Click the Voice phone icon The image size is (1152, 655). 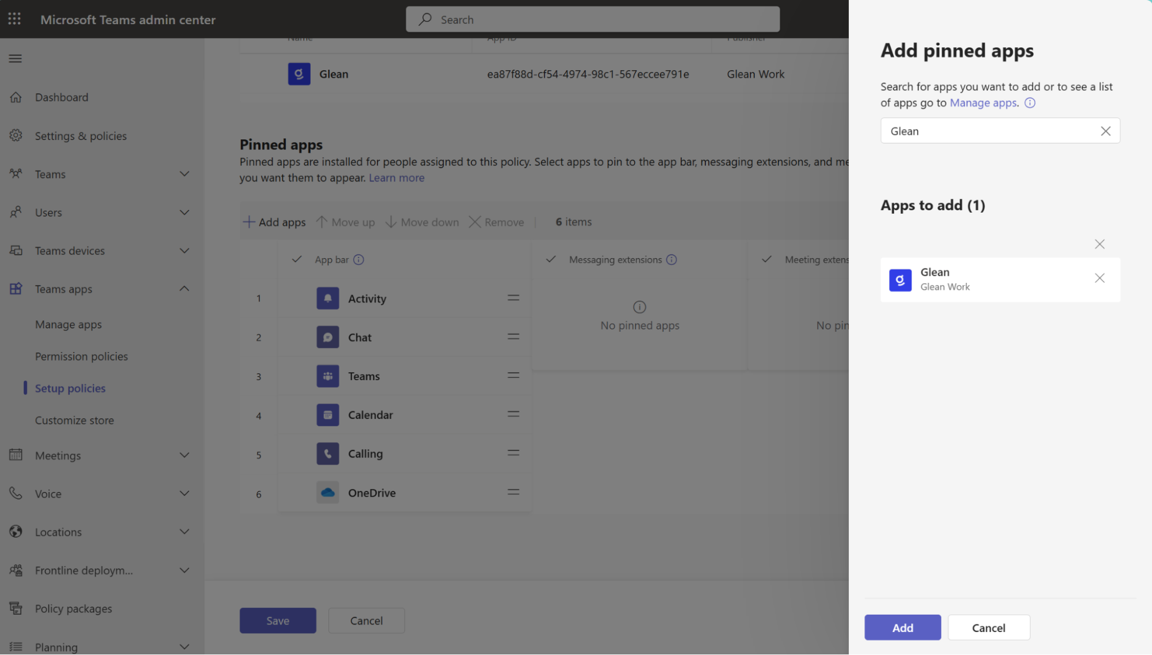point(16,493)
